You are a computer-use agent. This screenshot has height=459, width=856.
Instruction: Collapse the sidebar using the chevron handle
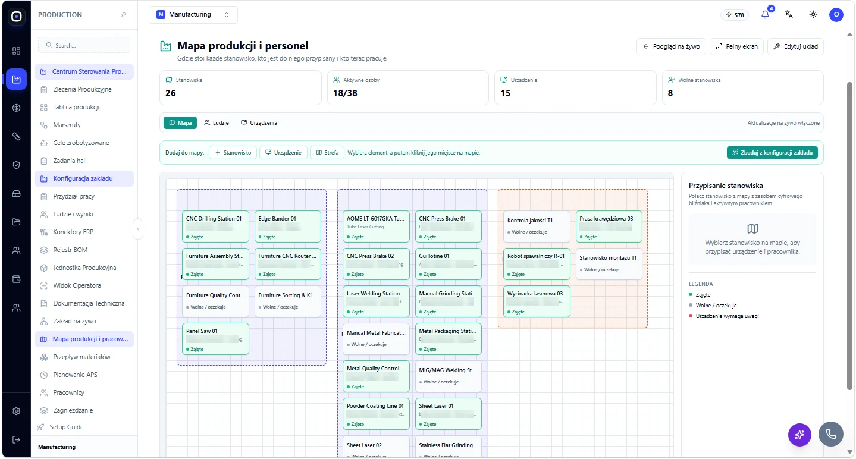(138, 229)
